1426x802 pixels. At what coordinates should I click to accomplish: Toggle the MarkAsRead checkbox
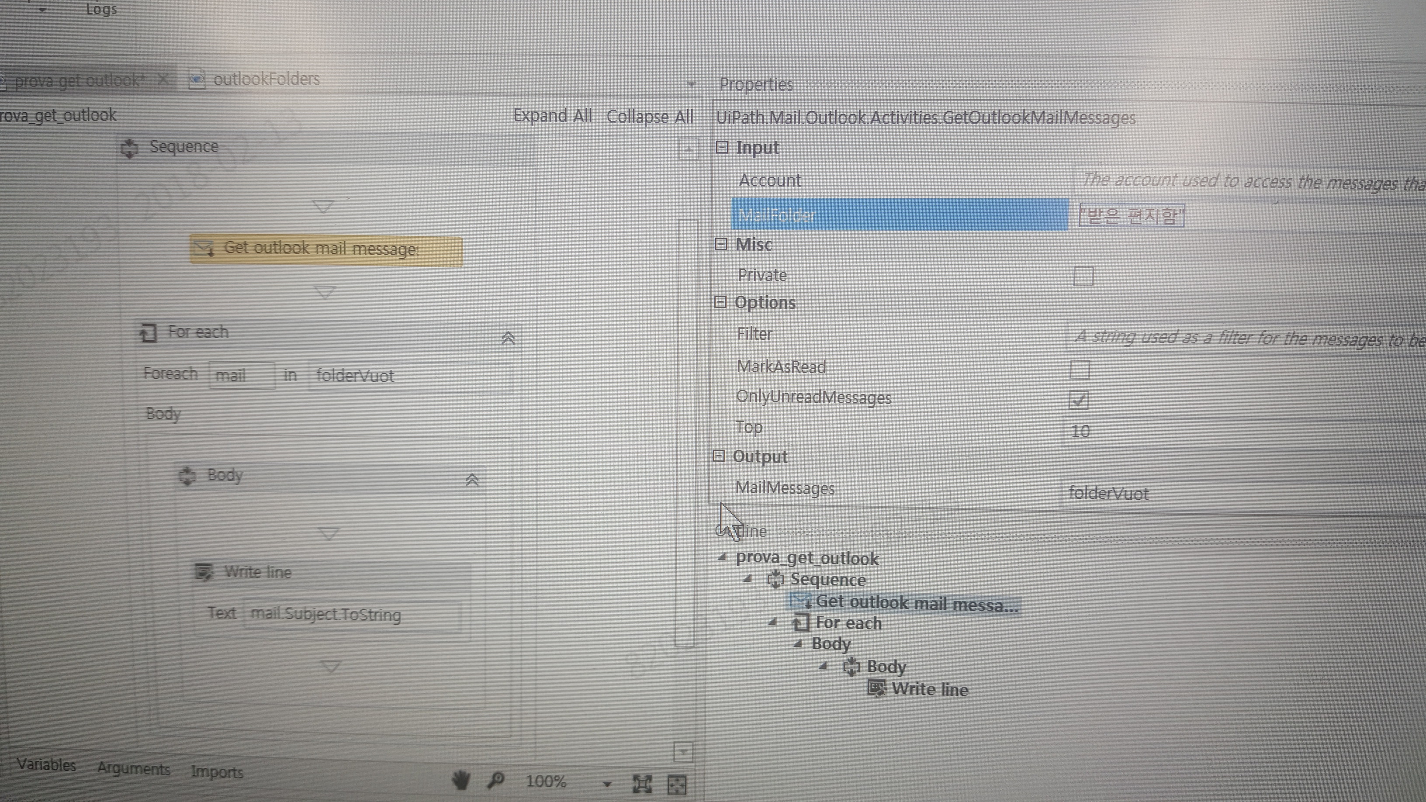tap(1080, 369)
